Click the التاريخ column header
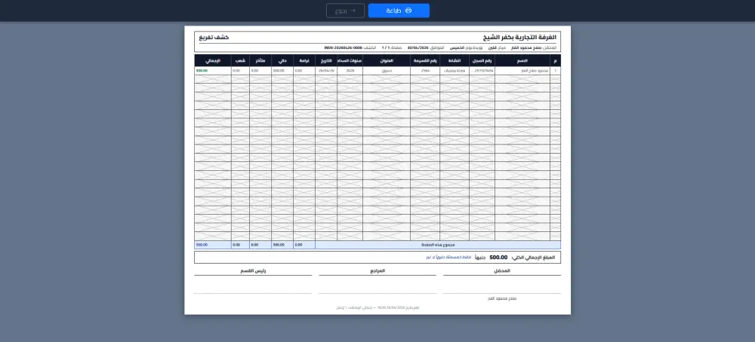 [326, 60]
